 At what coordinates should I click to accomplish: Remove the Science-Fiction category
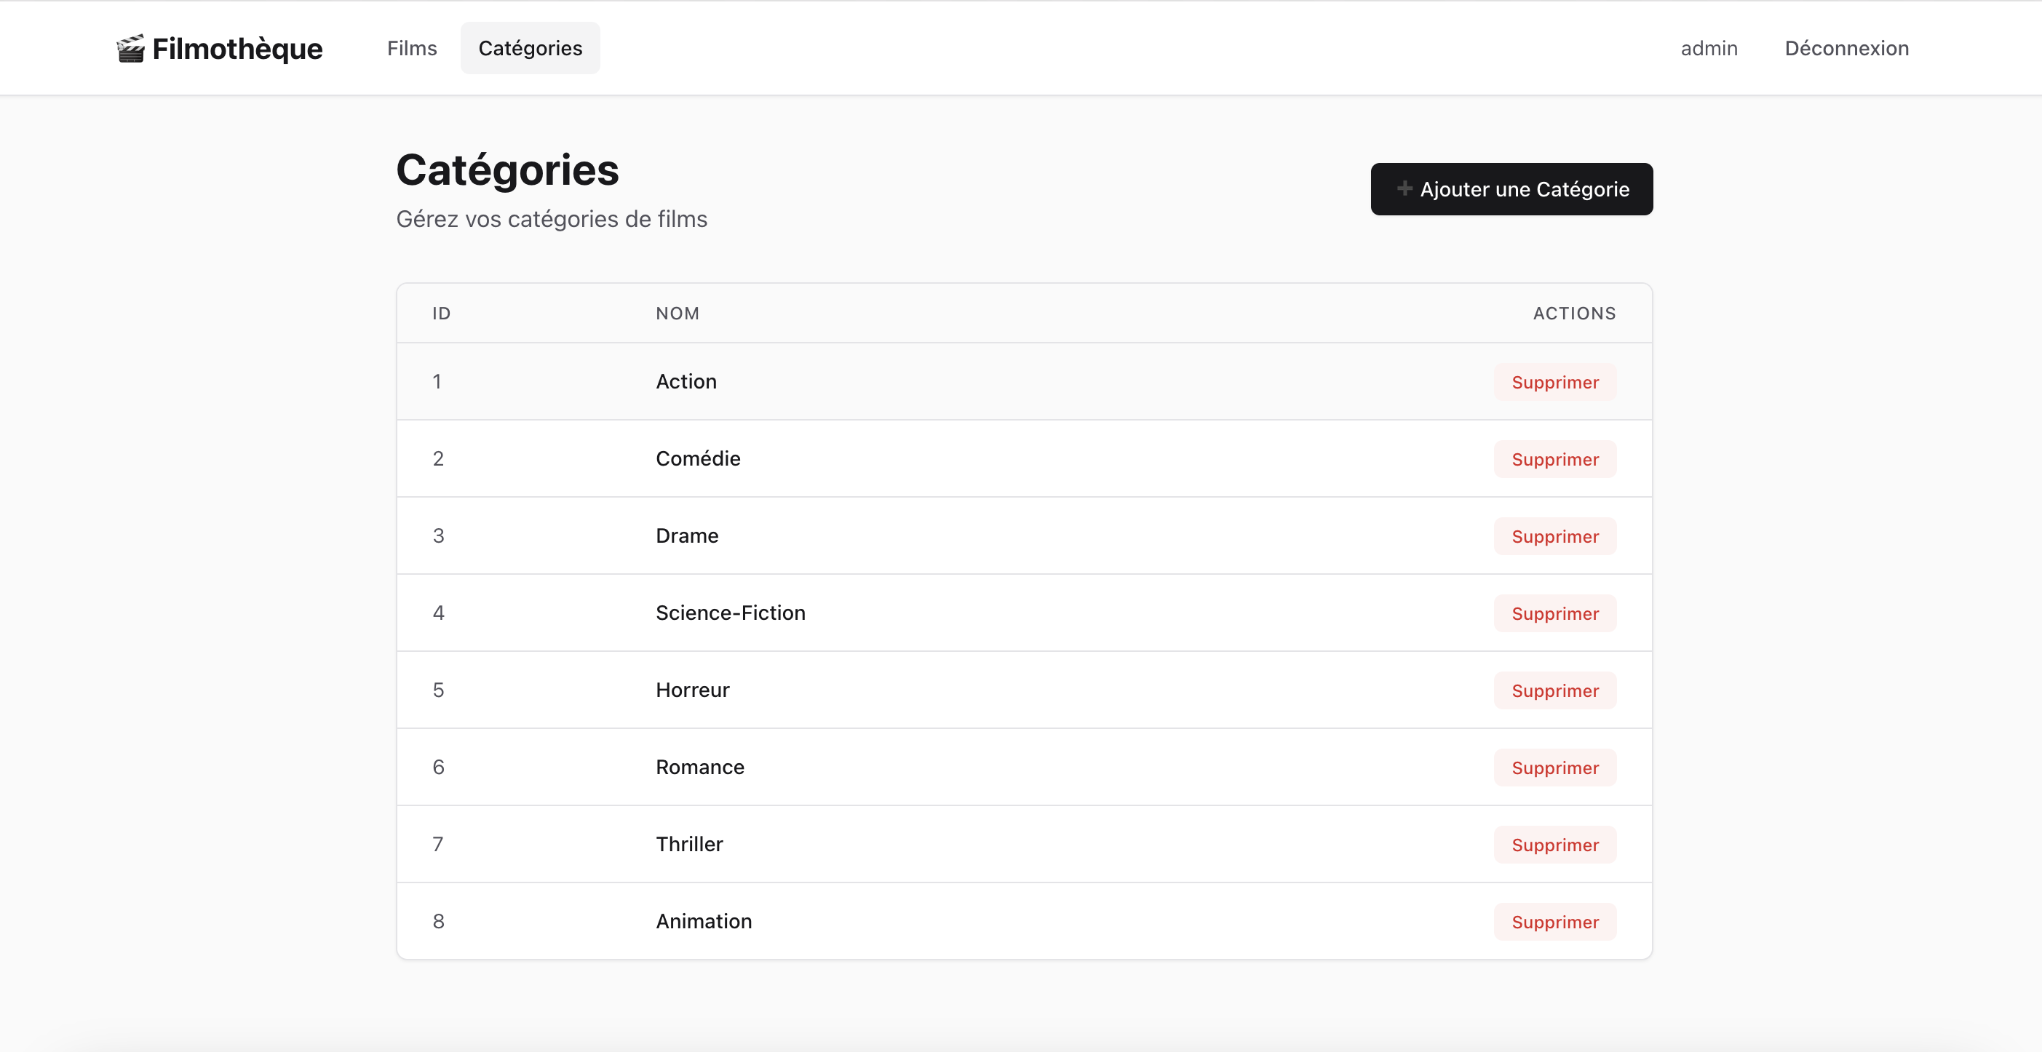[1554, 613]
